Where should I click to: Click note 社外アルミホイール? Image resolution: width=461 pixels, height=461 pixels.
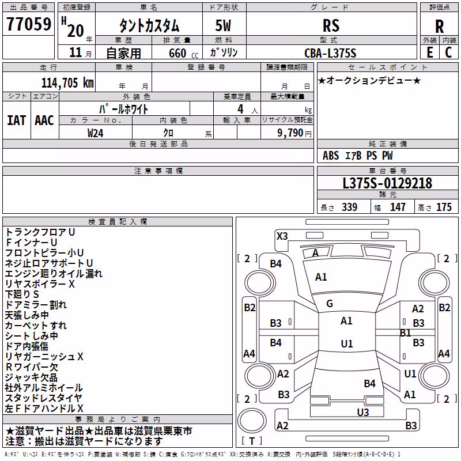44,388
